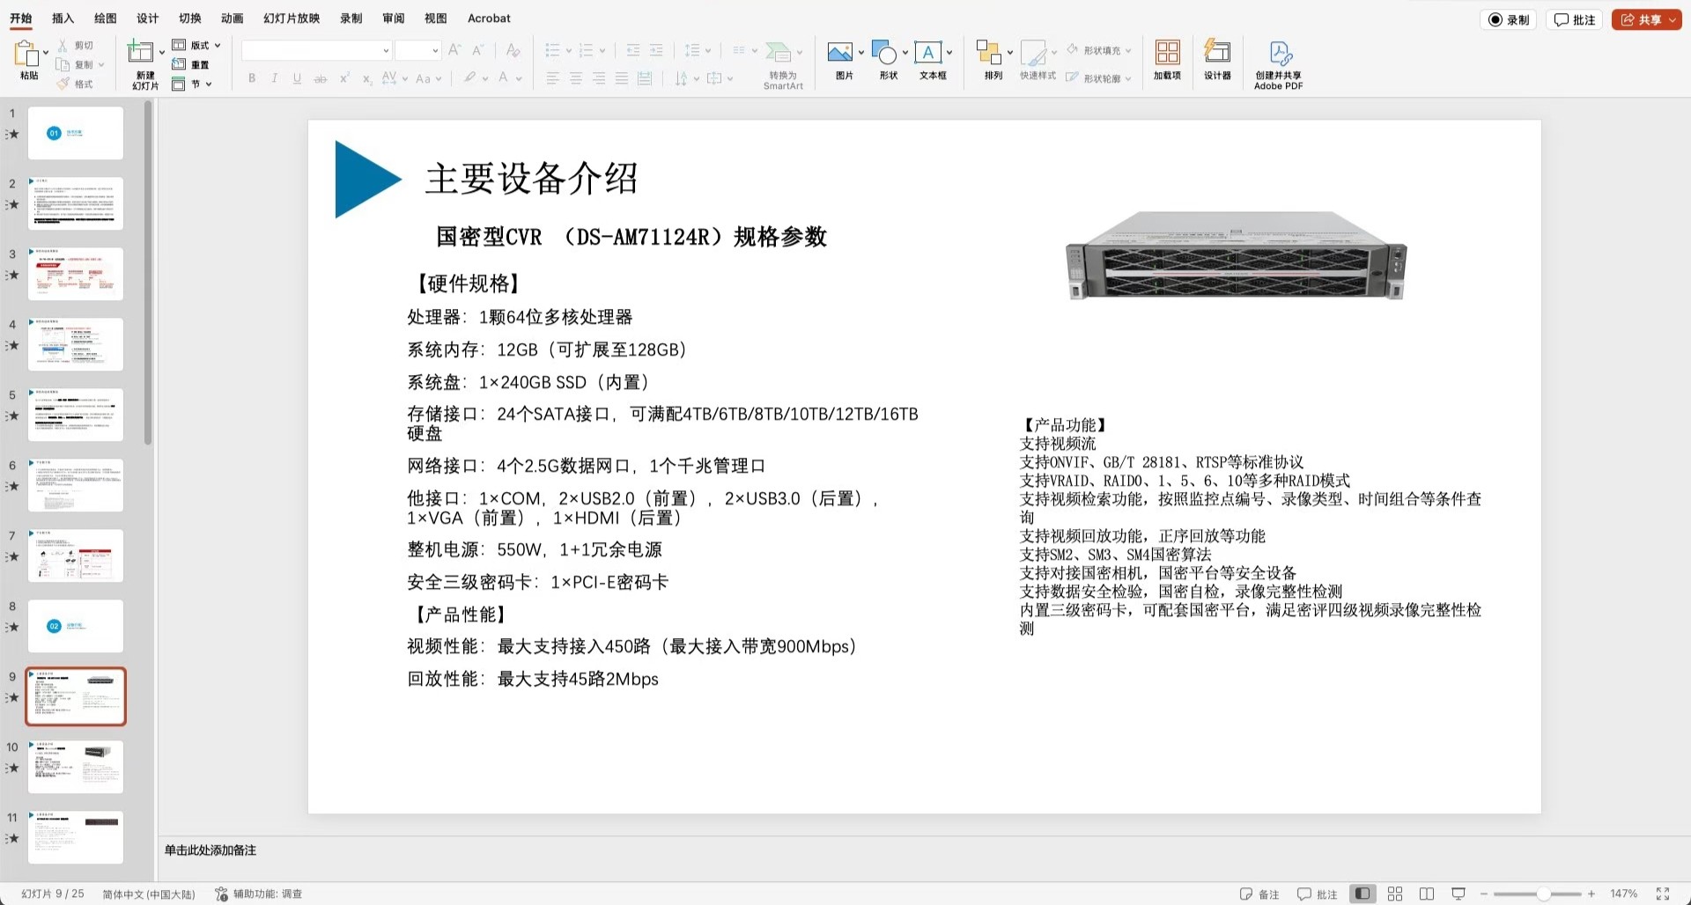Viewport: 1691px width, 905px height.
Task: Switch to Normal view in status bar
Action: 1362,894
